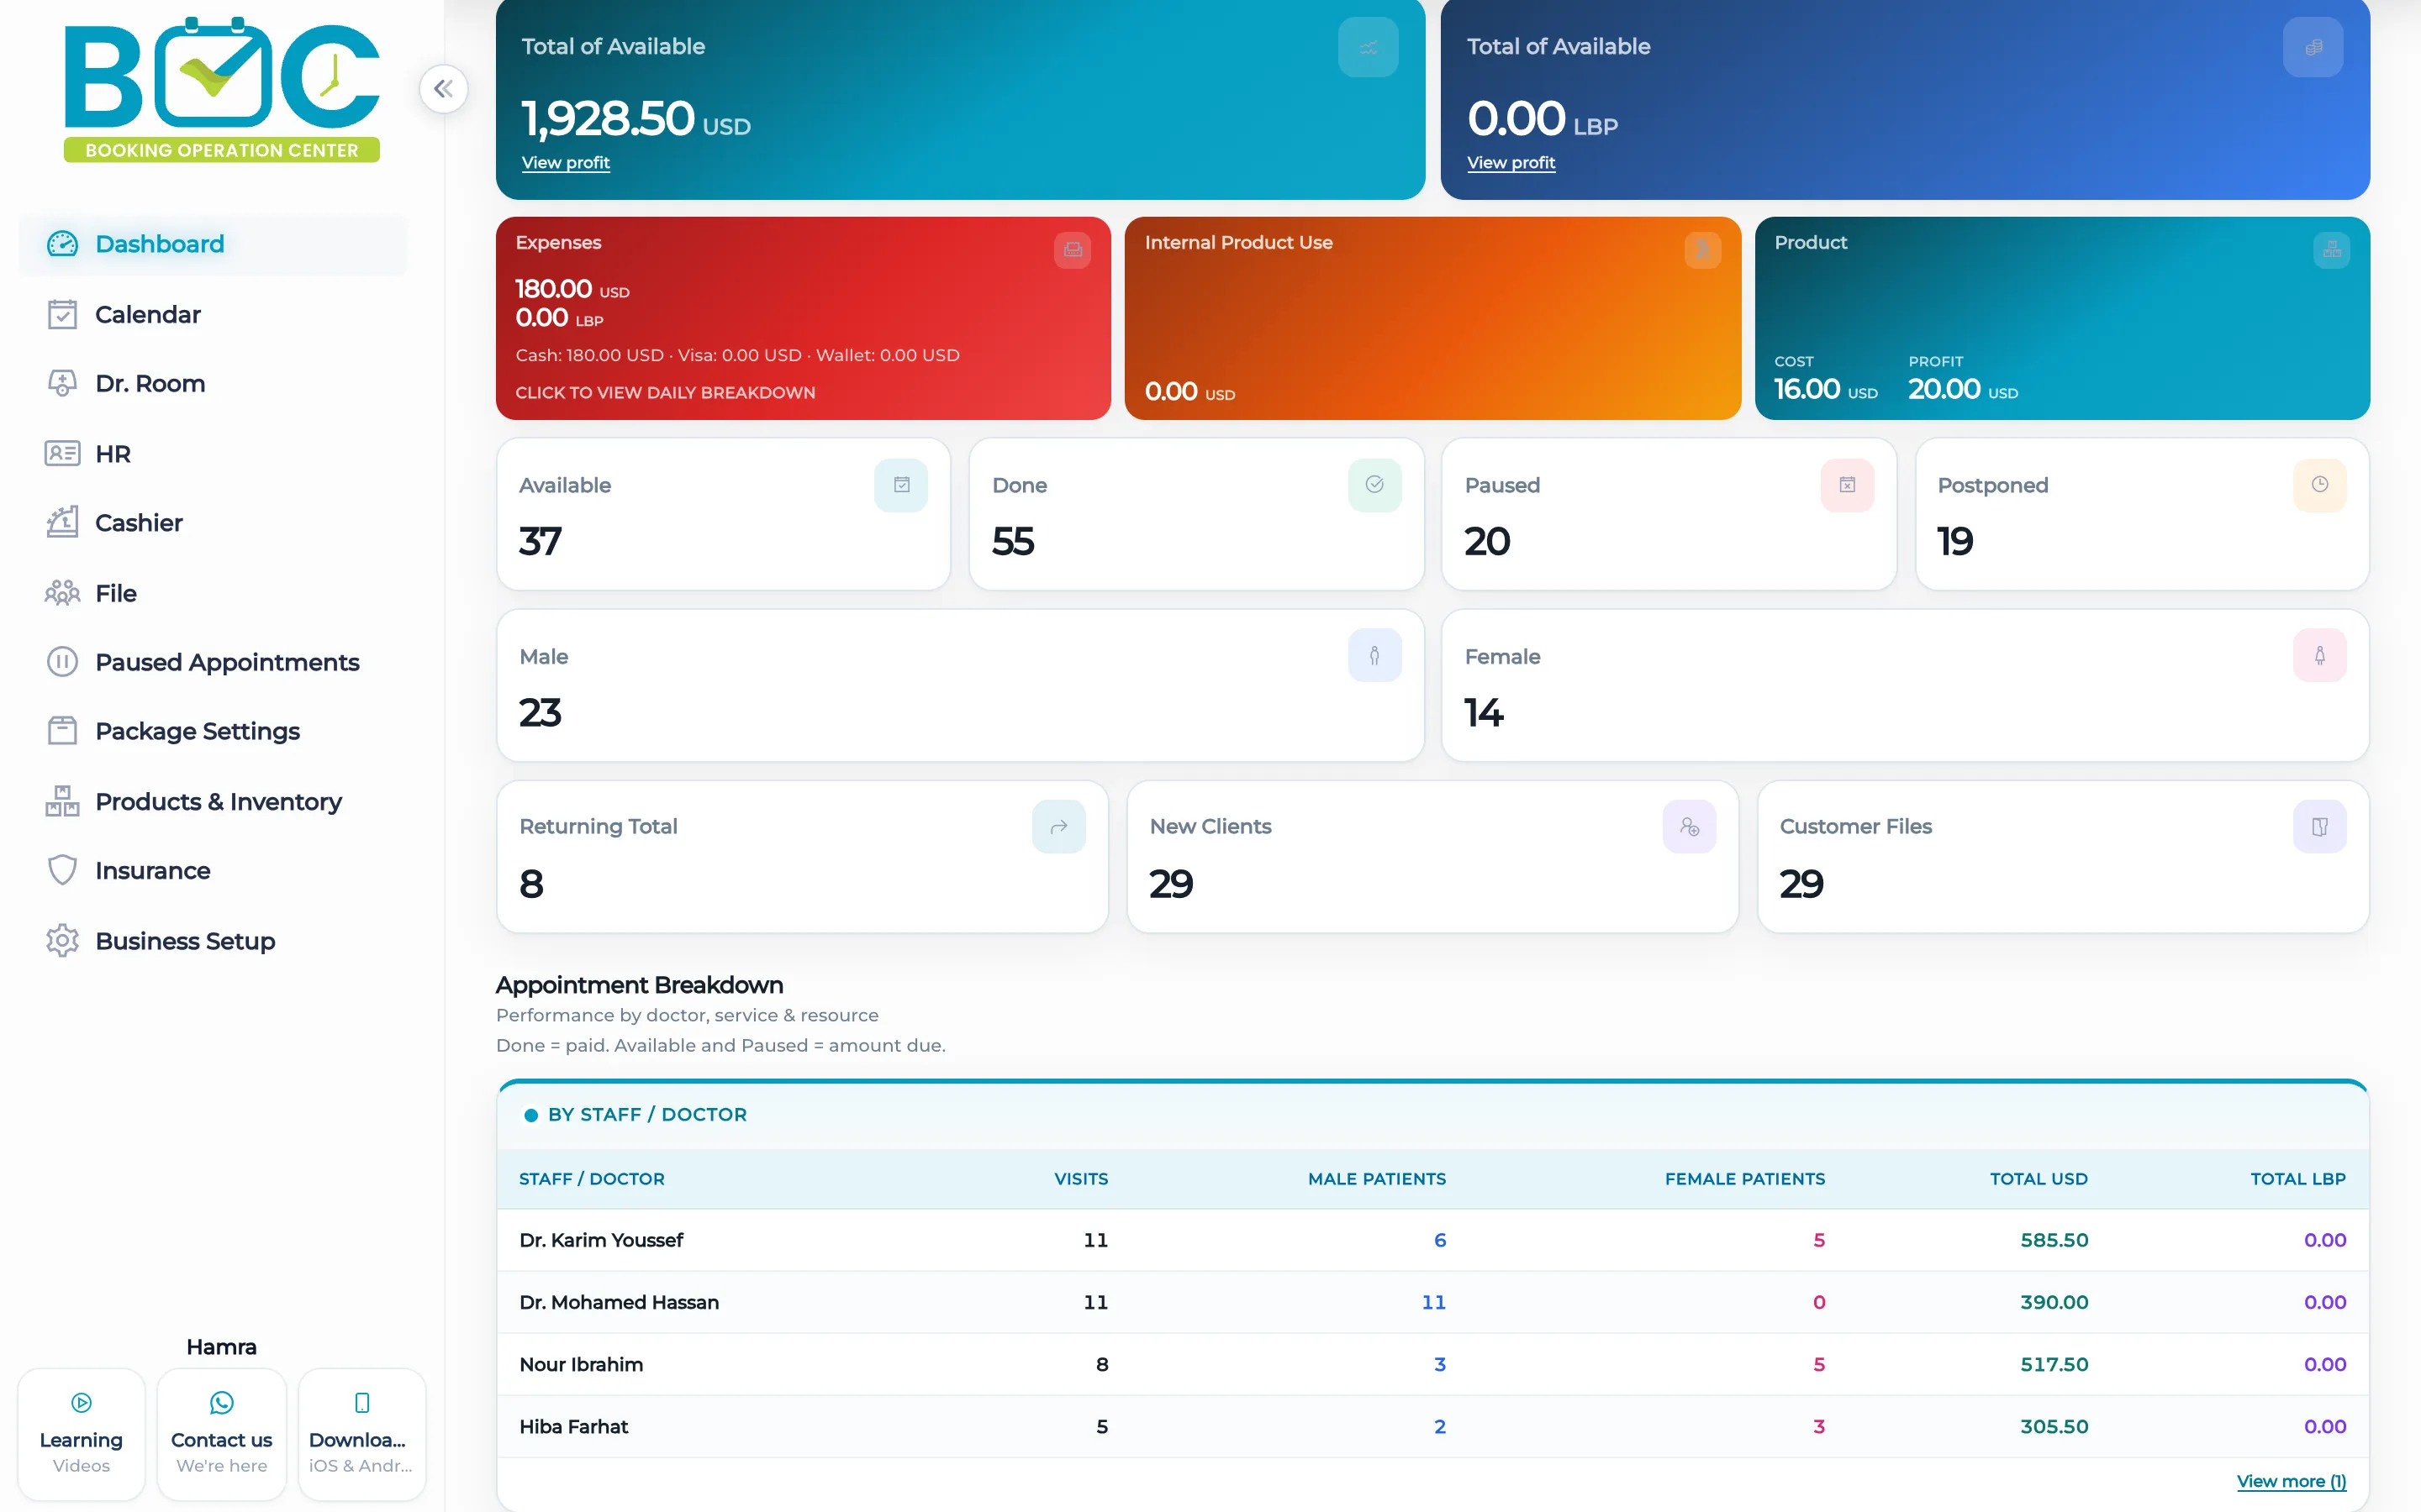
Task: Click Hiba Farhat row name
Action: coord(574,1426)
